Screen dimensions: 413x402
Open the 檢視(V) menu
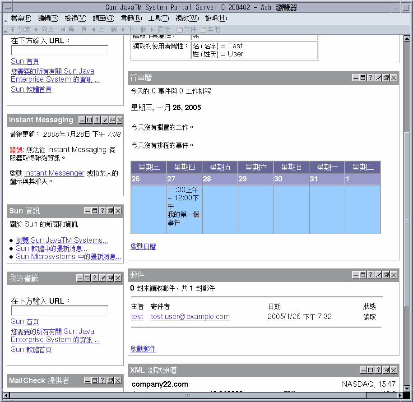click(75, 18)
